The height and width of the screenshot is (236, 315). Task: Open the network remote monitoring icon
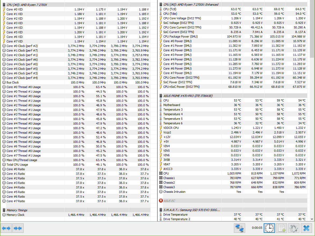[240, 228]
